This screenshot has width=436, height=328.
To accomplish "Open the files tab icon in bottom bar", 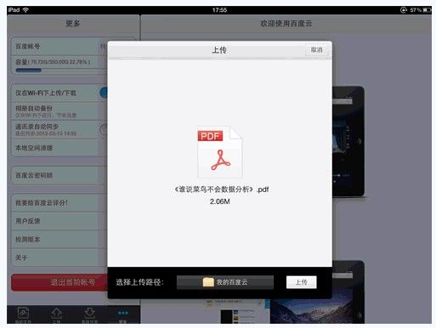I will click(23, 314).
